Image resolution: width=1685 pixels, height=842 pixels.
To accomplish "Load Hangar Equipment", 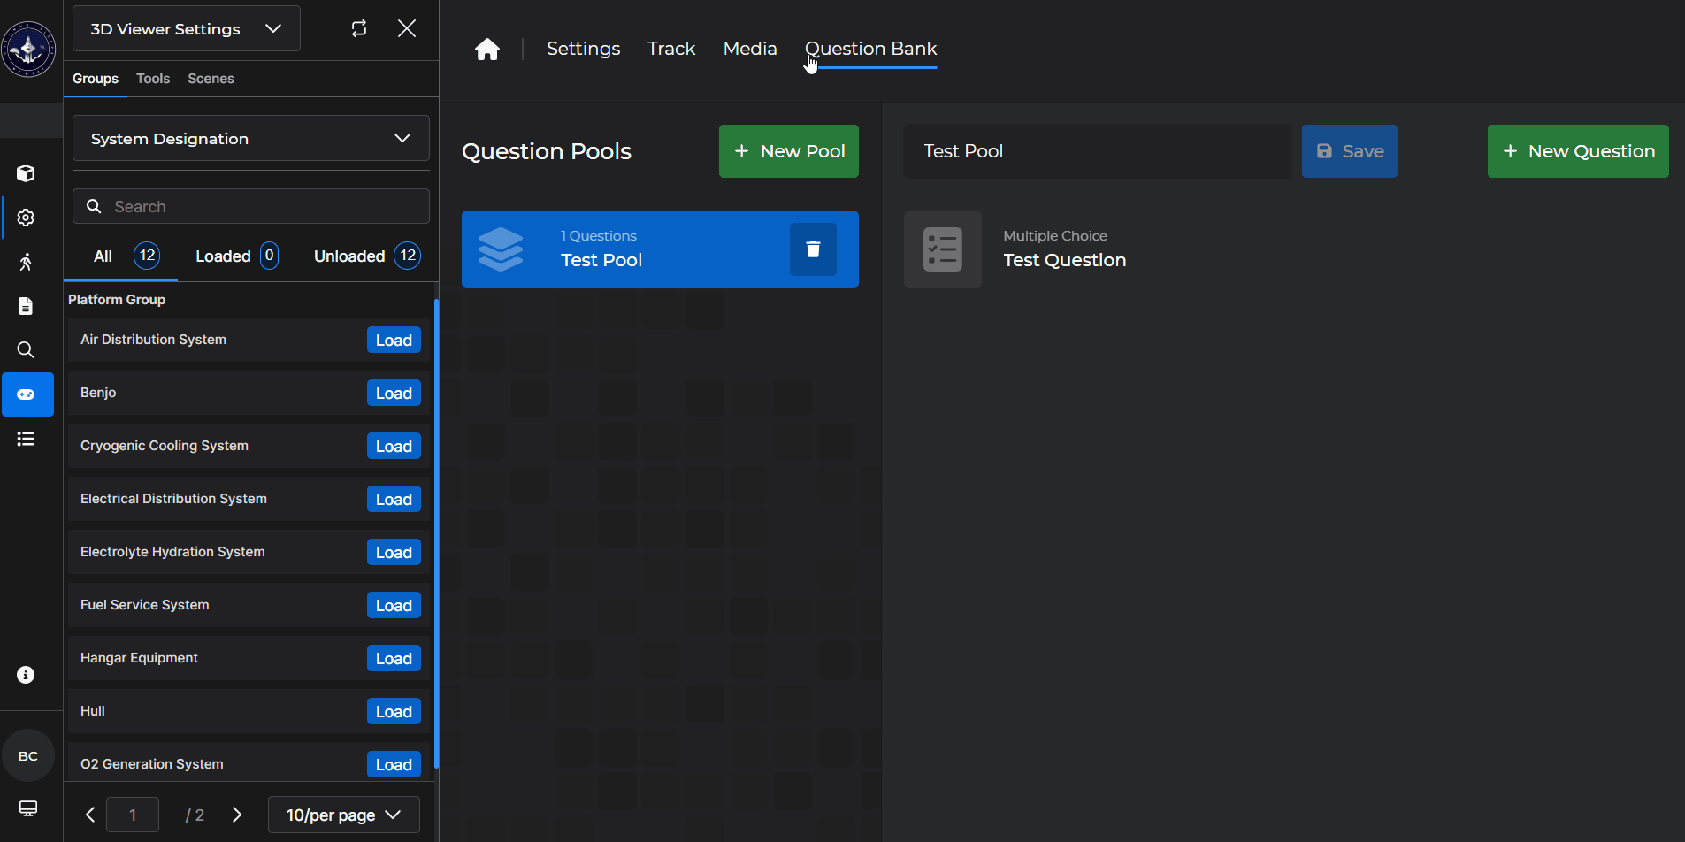I will [394, 659].
